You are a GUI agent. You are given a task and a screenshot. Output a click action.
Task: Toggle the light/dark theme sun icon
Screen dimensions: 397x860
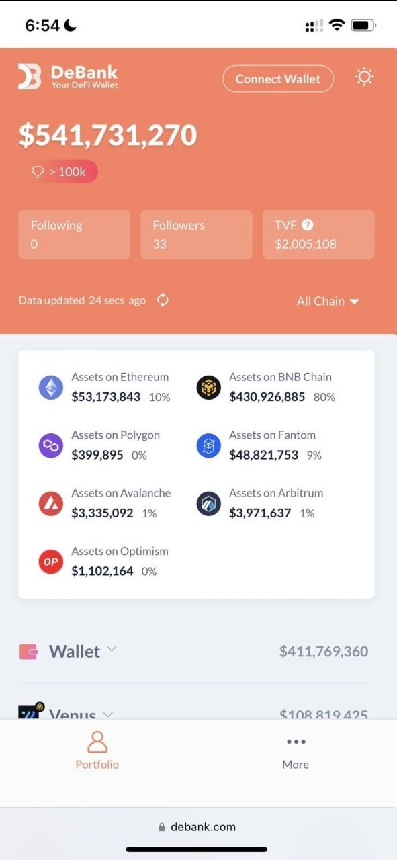click(x=364, y=77)
